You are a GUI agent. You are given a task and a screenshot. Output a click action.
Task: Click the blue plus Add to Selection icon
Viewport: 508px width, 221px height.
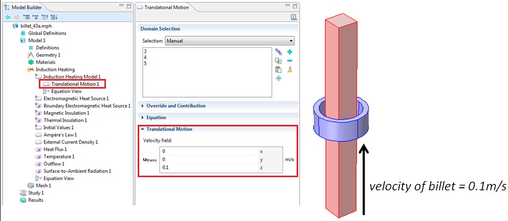[x=290, y=52]
